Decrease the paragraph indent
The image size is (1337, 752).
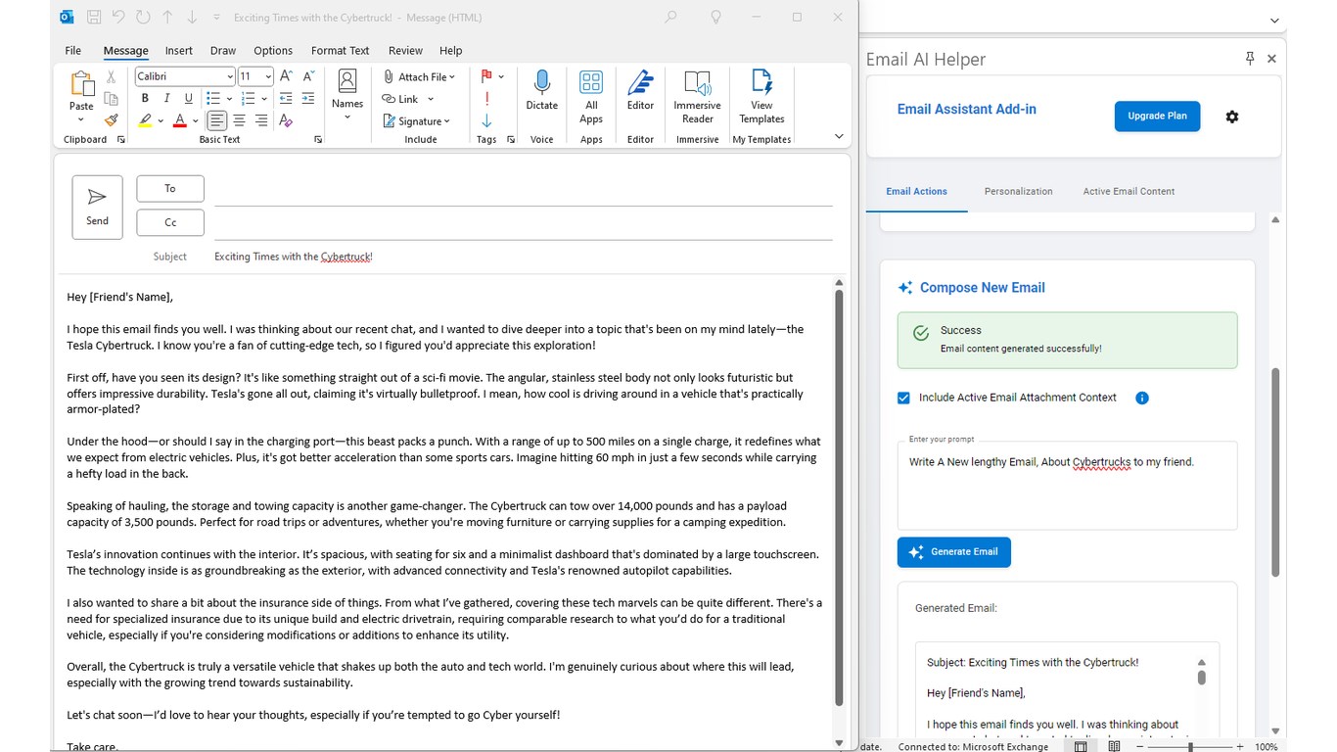(286, 99)
